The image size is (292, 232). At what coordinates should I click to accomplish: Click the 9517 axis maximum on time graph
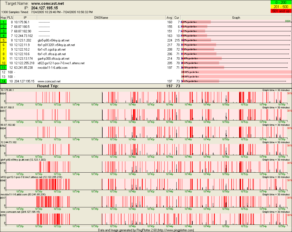3,198
